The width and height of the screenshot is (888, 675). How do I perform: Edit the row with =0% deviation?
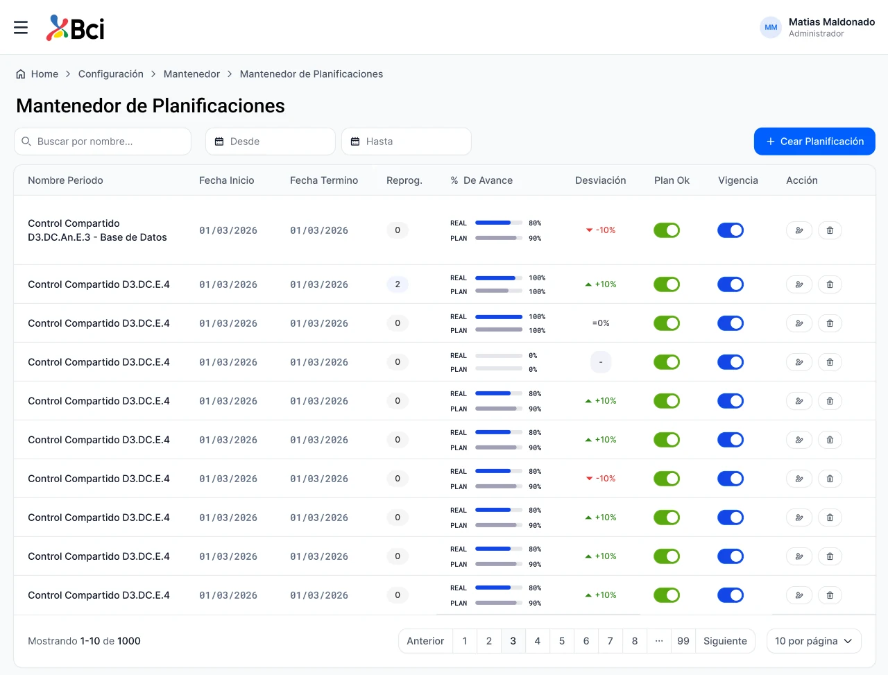(x=799, y=323)
